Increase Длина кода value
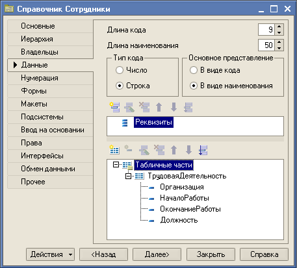297x268 pixels. click(279, 27)
